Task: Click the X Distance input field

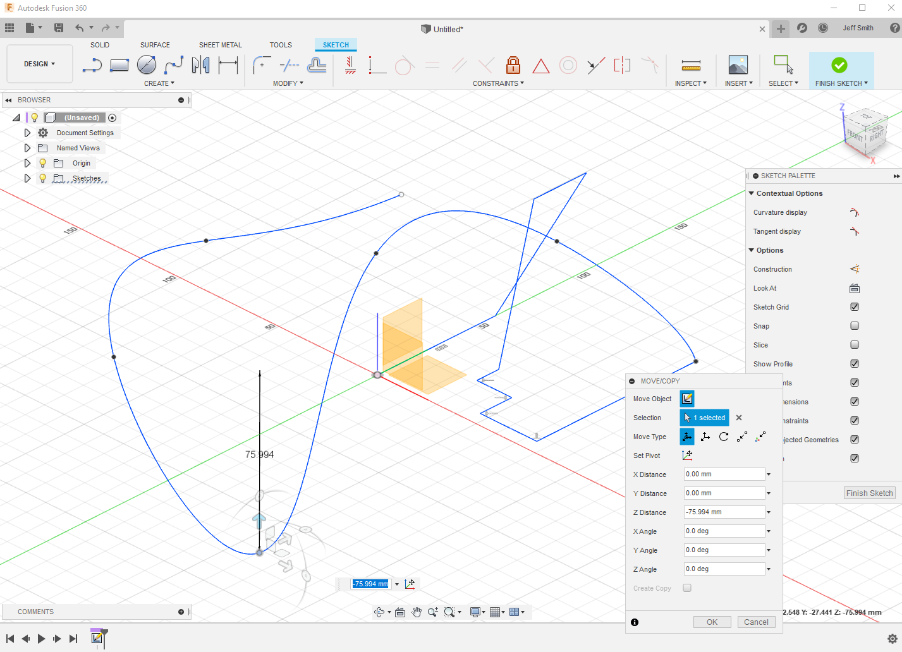Action: tap(724, 474)
